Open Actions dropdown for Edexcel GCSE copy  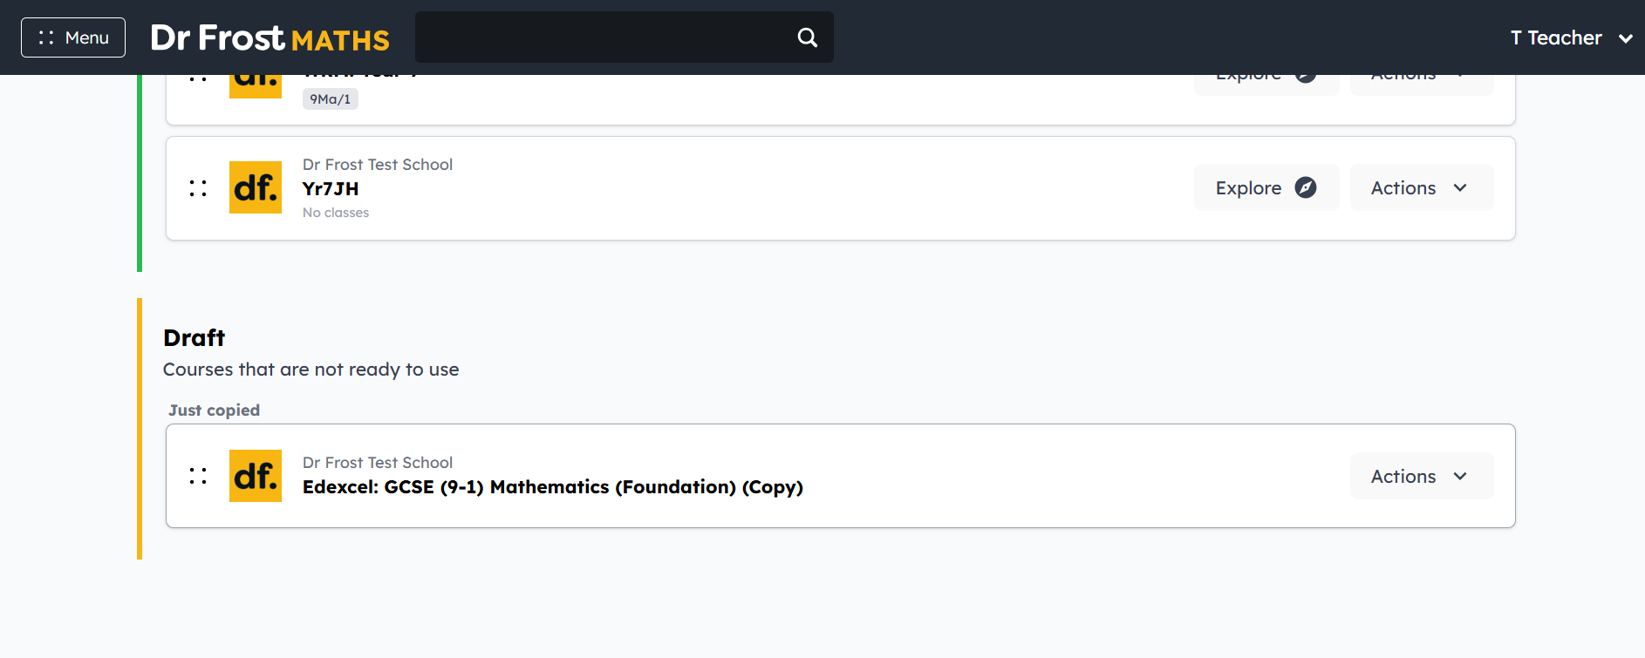[1422, 476]
